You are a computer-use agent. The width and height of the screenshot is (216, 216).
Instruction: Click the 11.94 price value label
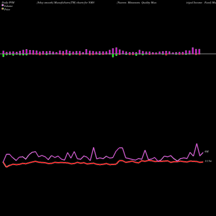[208, 161]
